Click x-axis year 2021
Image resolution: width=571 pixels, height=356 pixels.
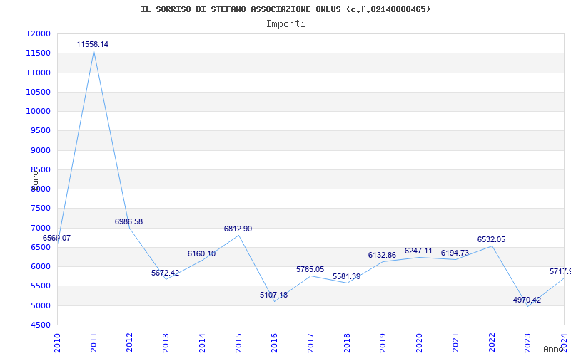pyautogui.click(x=455, y=342)
